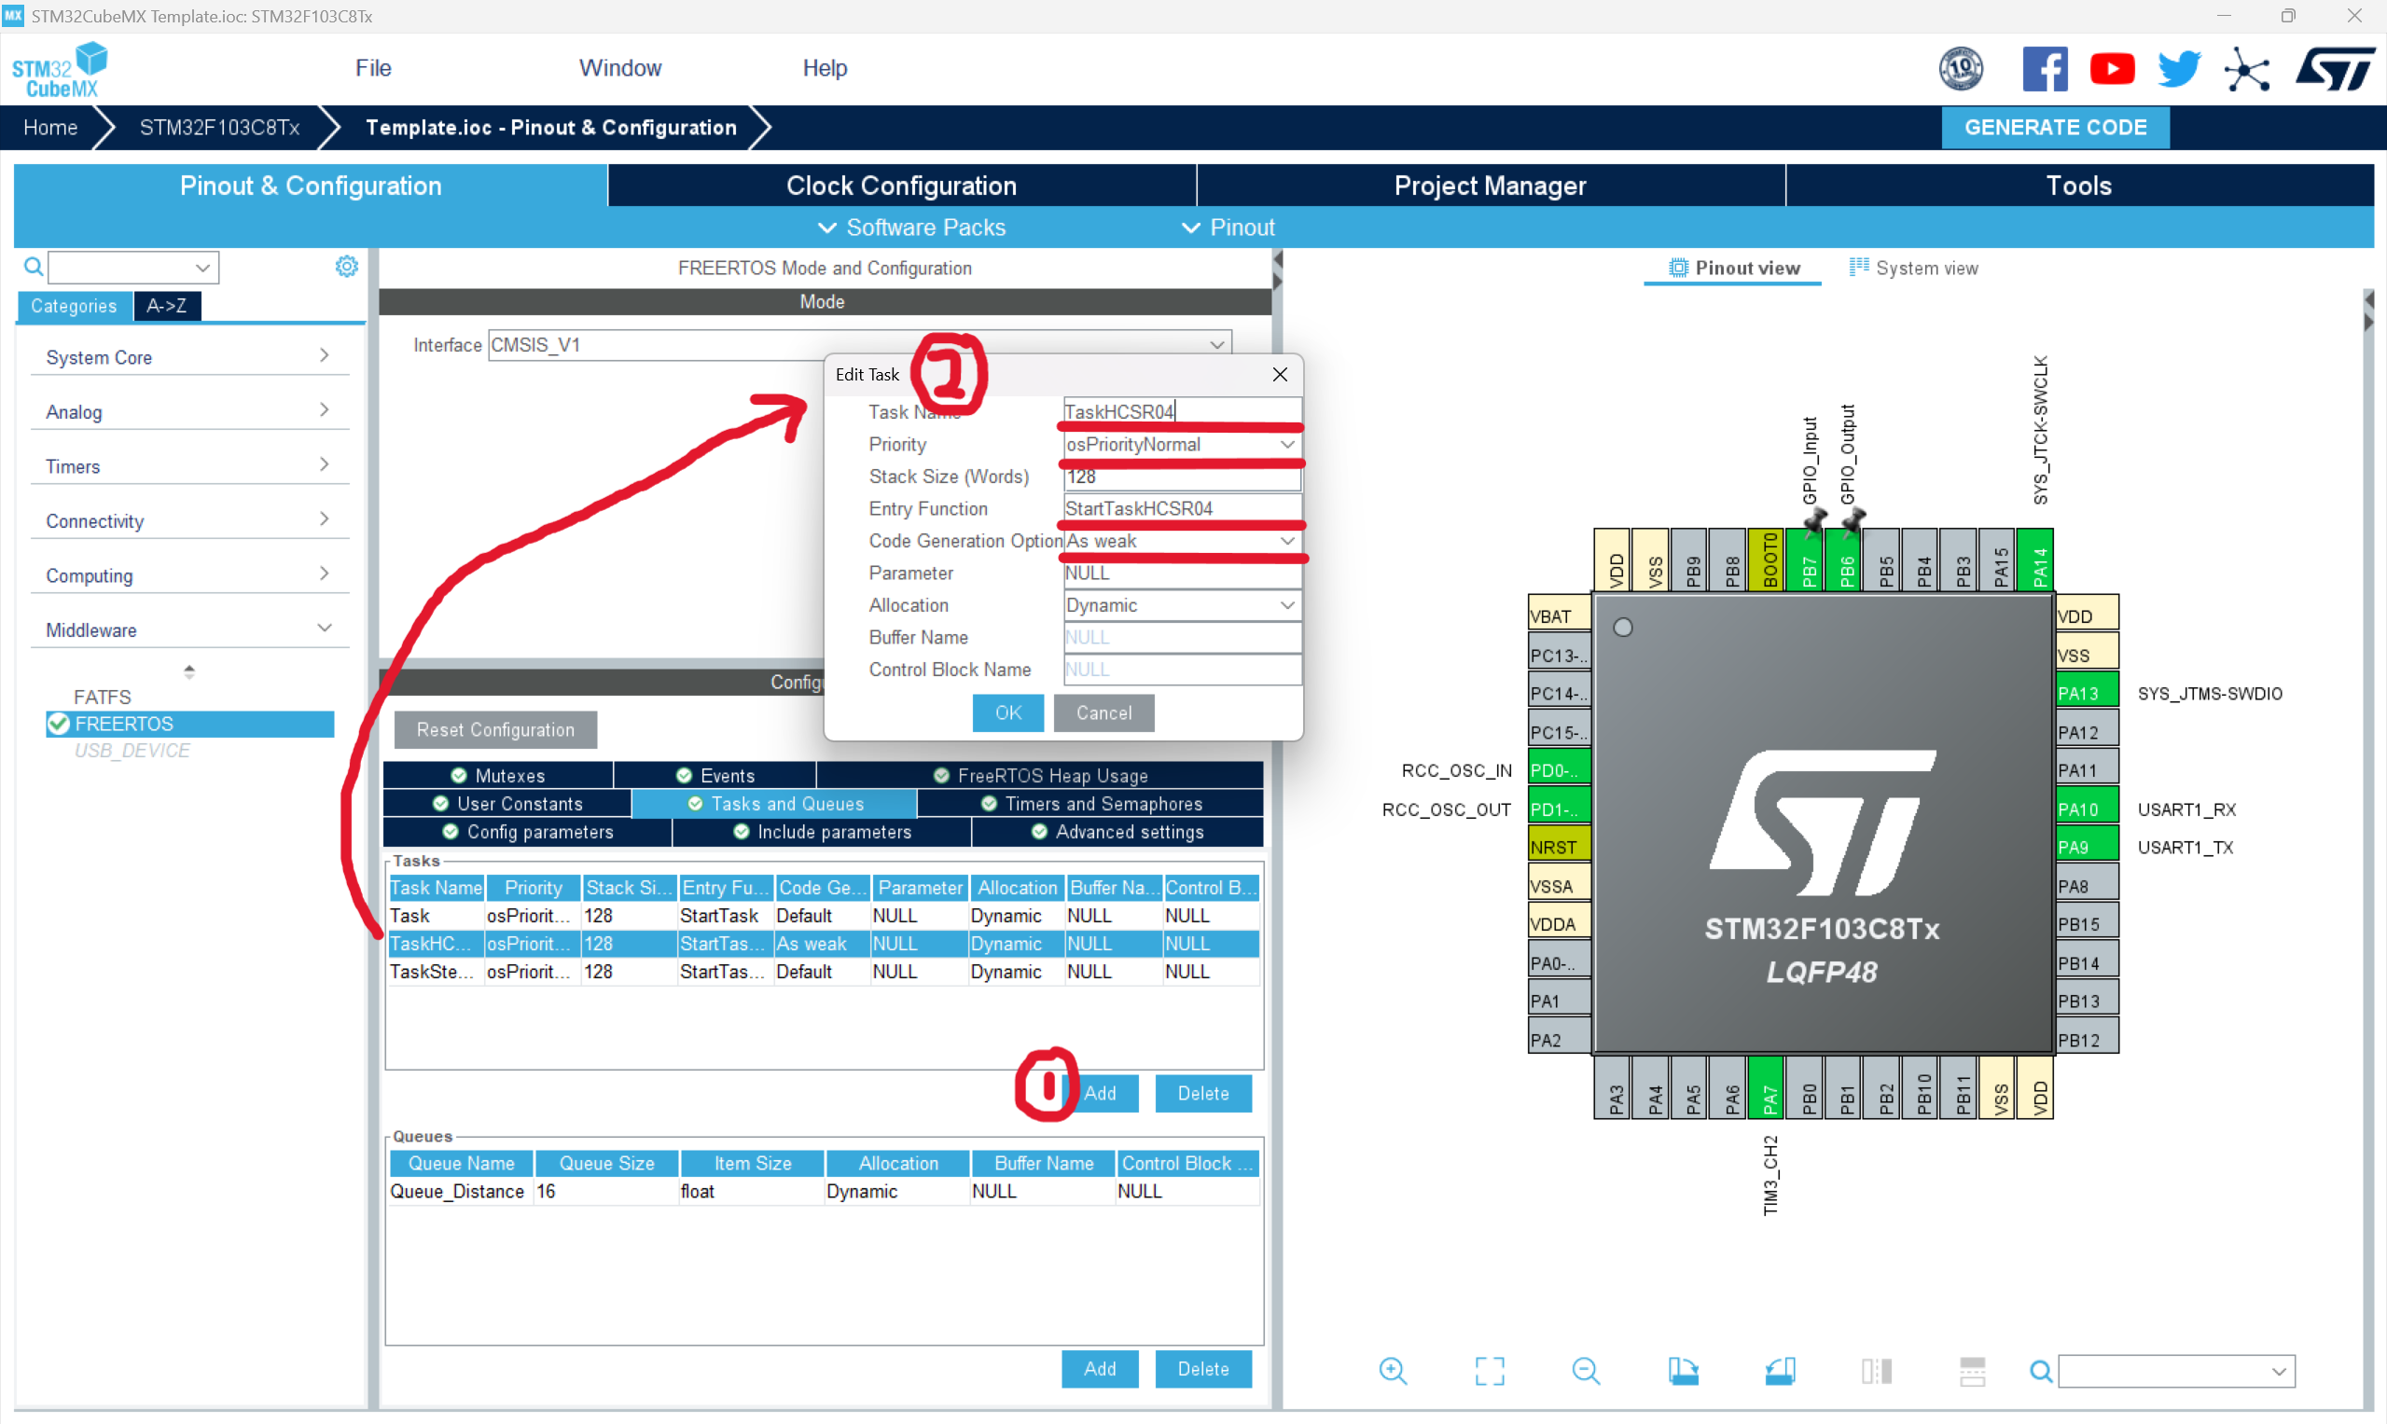Expand the System Core category
The height and width of the screenshot is (1424, 2387).
(x=187, y=357)
